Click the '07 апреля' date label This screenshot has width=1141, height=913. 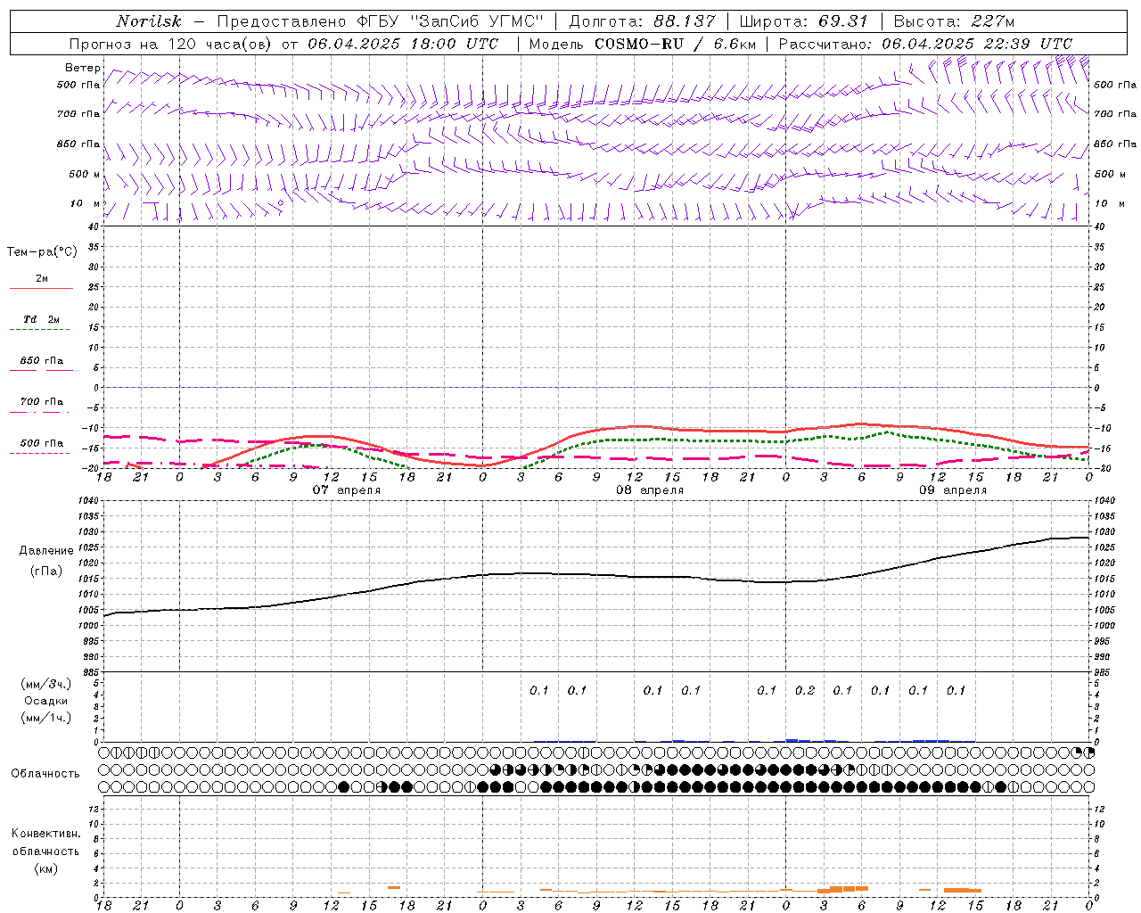tap(346, 490)
